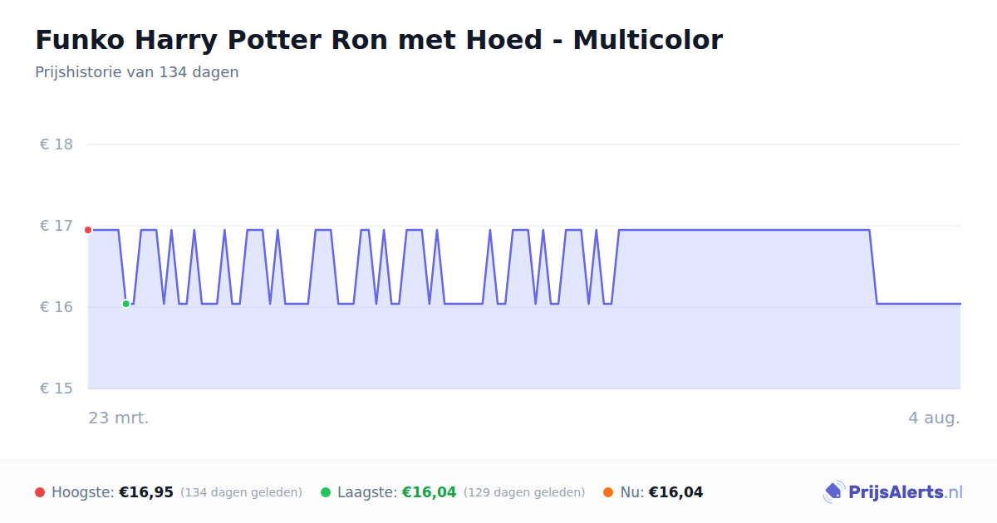This screenshot has width=997, height=523.
Task: Click the green Laagste legend dot
Action: tap(326, 492)
